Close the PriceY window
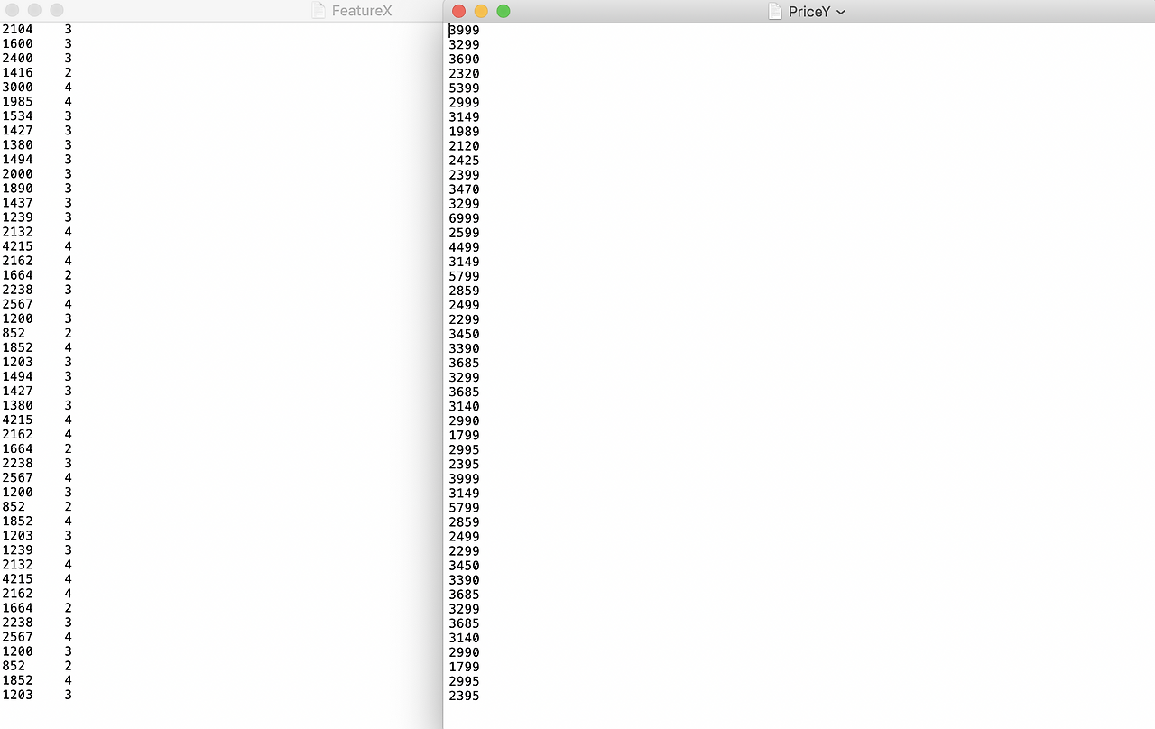Viewport: 1155px width, 729px height. (458, 11)
